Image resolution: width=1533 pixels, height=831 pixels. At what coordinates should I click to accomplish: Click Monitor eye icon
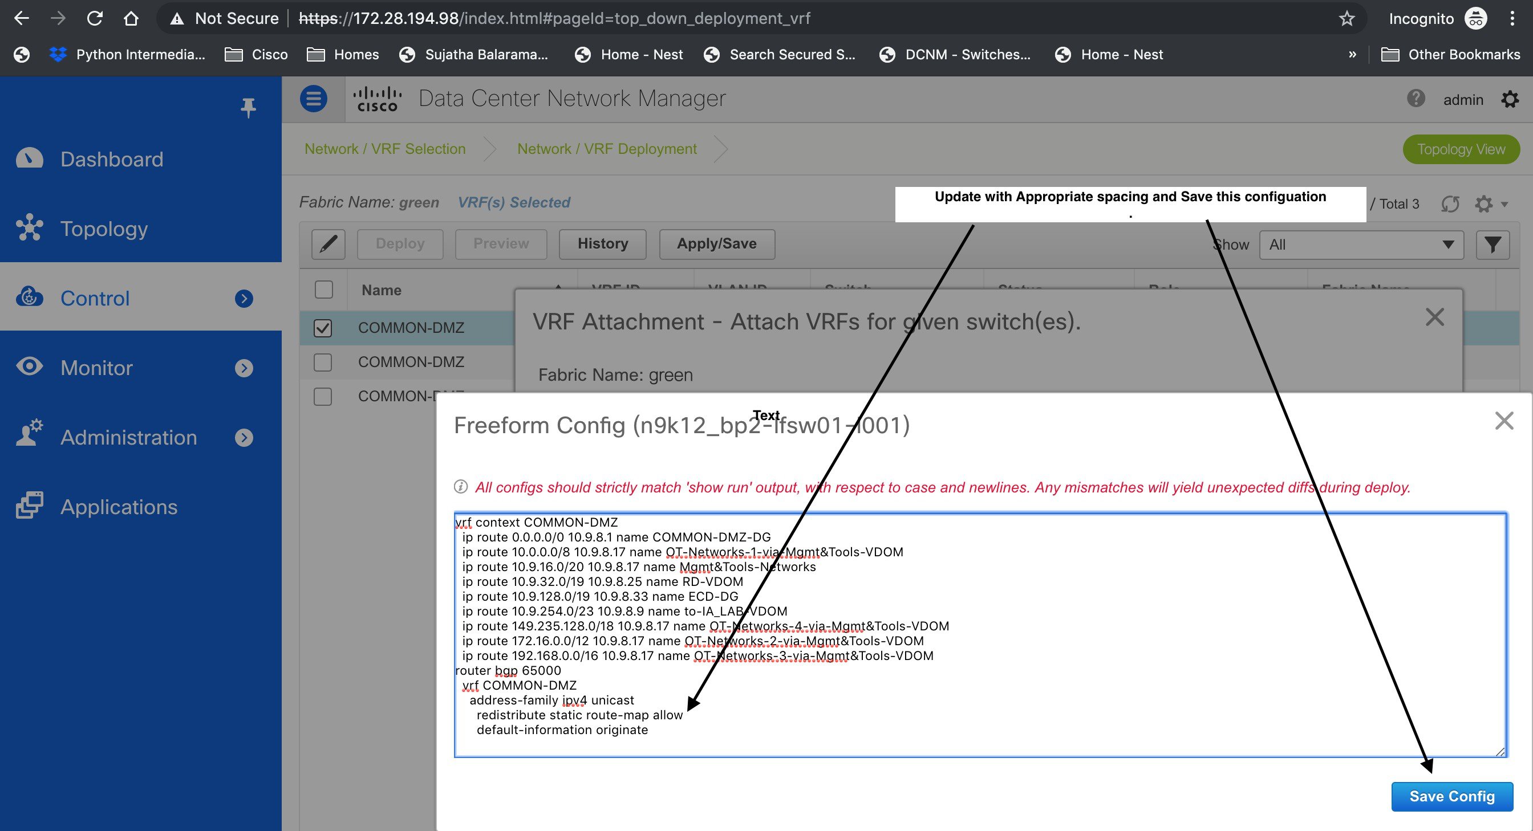coord(29,366)
